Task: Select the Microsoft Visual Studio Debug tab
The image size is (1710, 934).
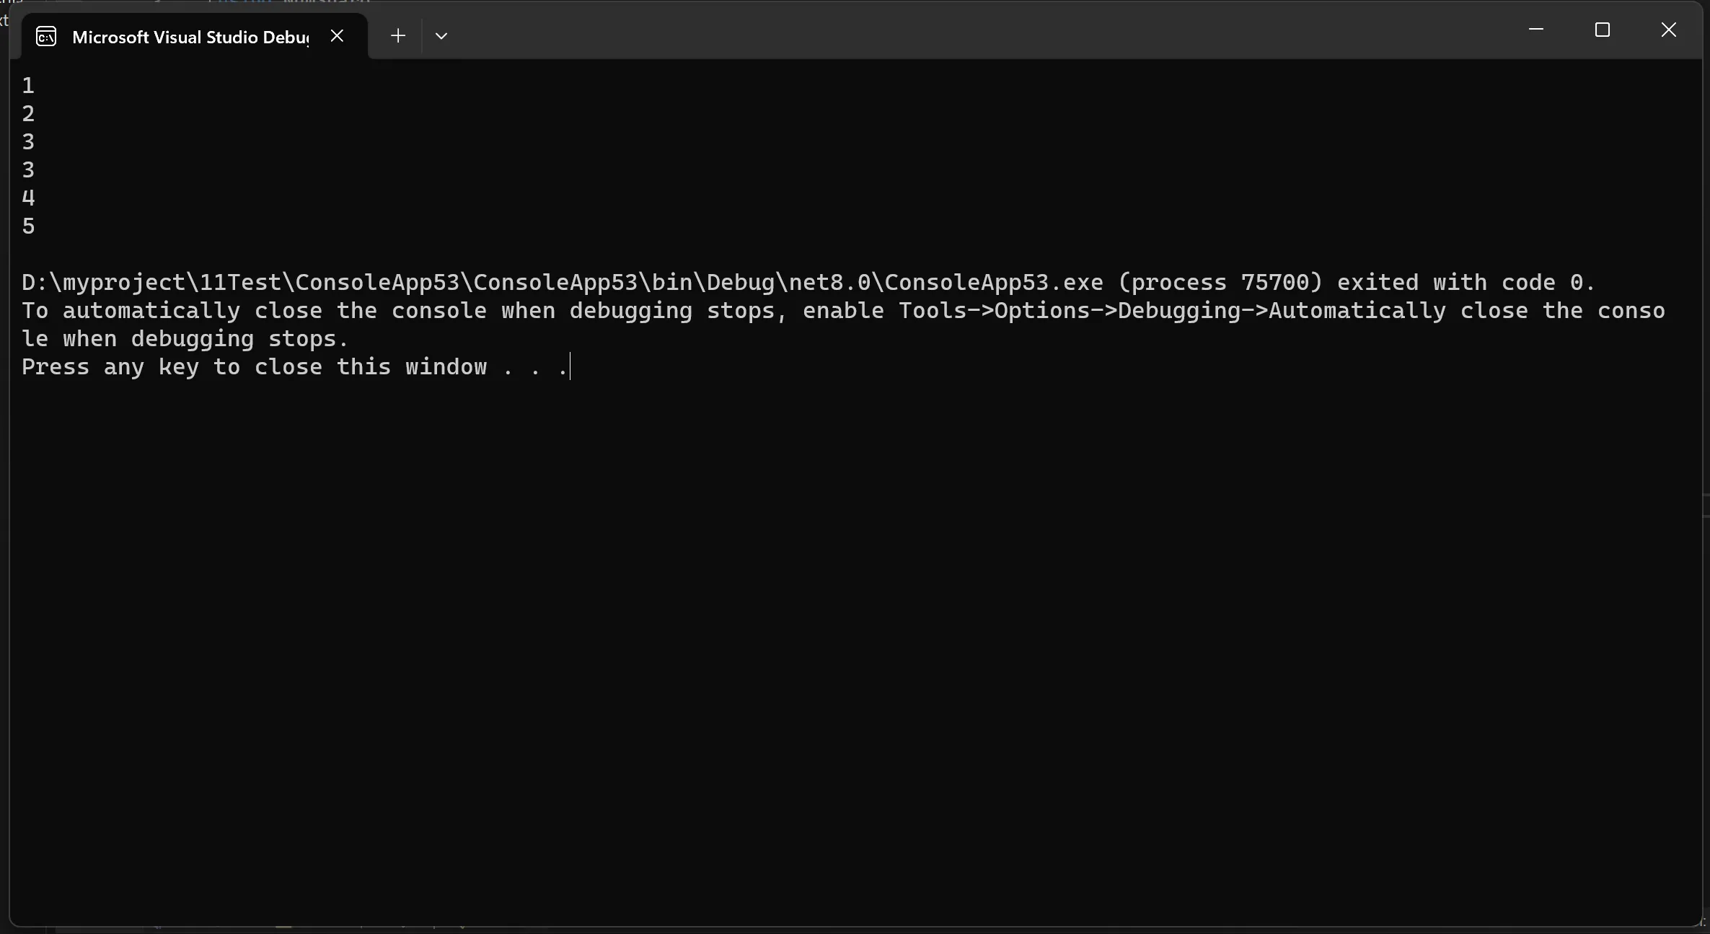Action: [x=190, y=37]
